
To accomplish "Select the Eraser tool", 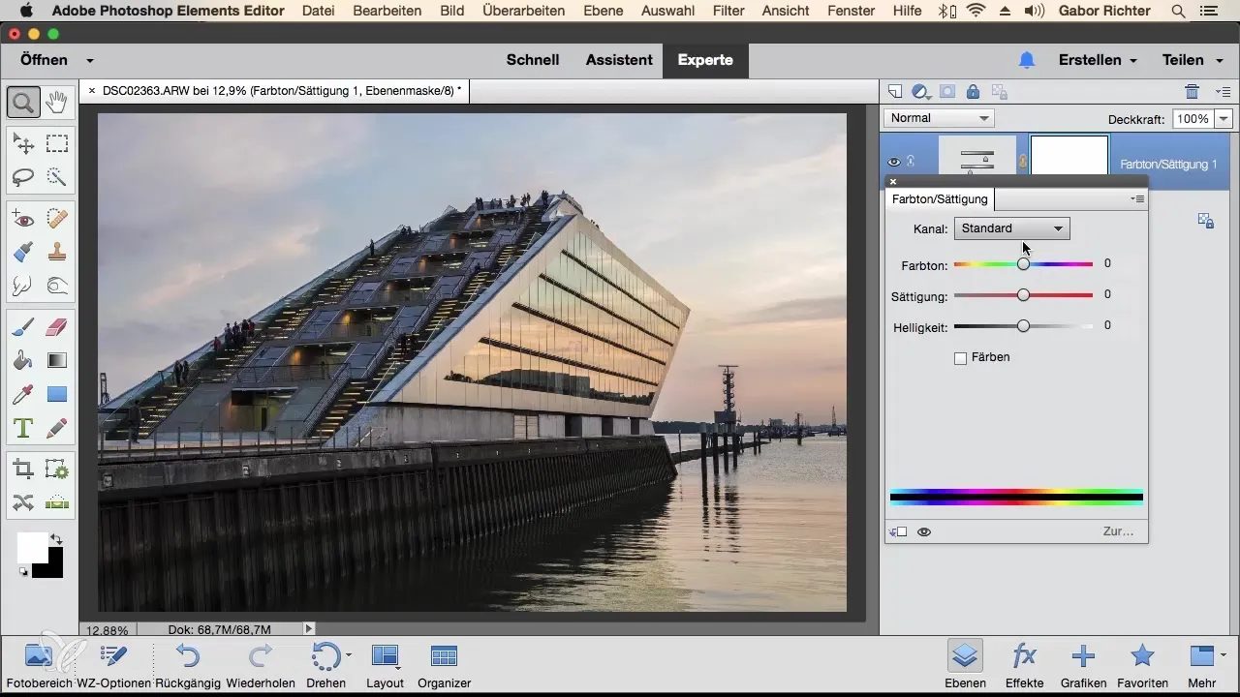I will coord(57,327).
